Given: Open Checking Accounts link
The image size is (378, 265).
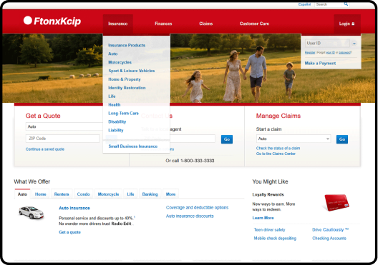Looking at the screenshot, I should pos(329,239).
